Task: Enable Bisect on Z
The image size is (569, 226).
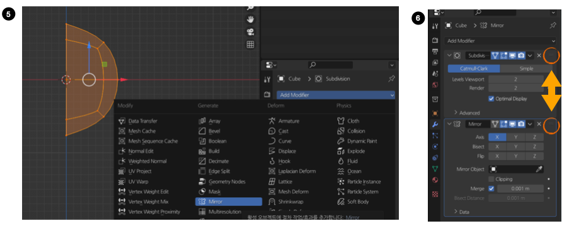Action: (x=534, y=147)
